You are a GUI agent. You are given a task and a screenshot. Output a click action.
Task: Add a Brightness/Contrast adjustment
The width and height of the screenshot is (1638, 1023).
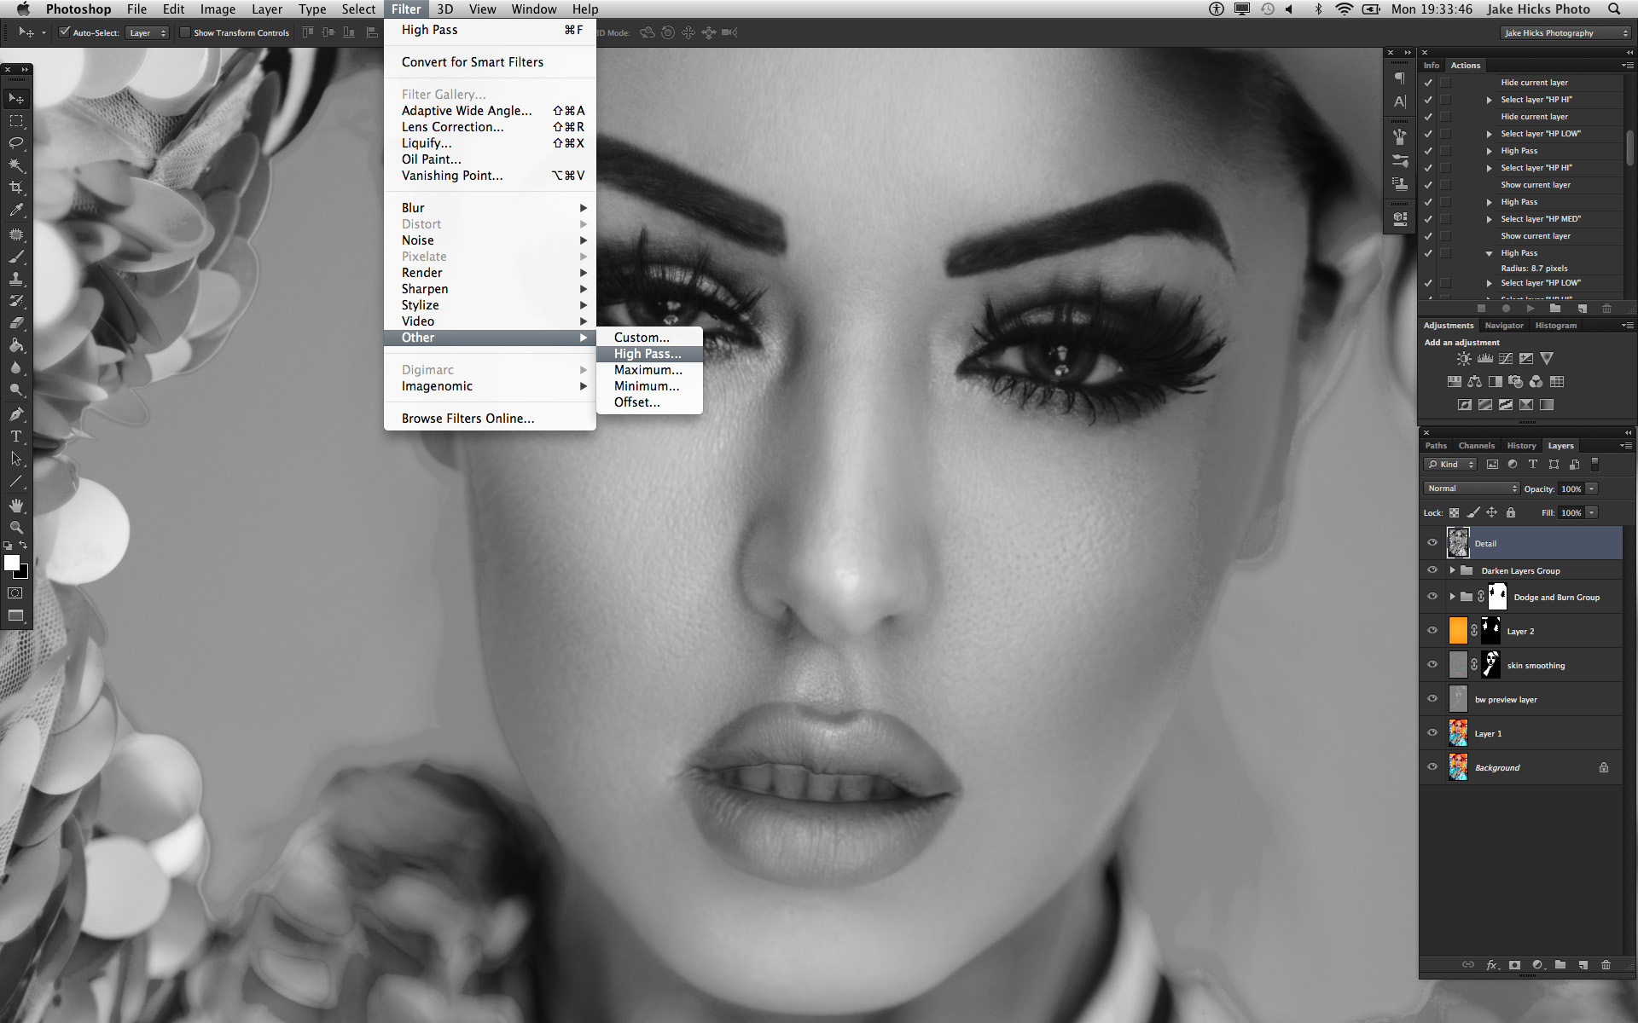(x=1464, y=359)
